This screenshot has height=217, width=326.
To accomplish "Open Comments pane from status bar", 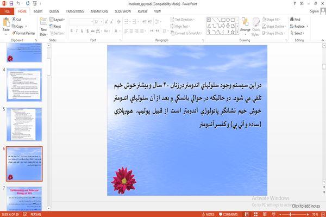I will (228, 214).
